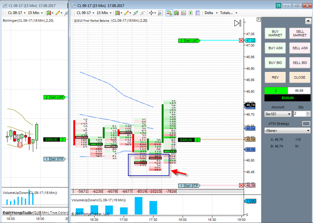This screenshot has width=313, height=223.
Task: Click the SELL MARKET button
Action: [x=300, y=33]
